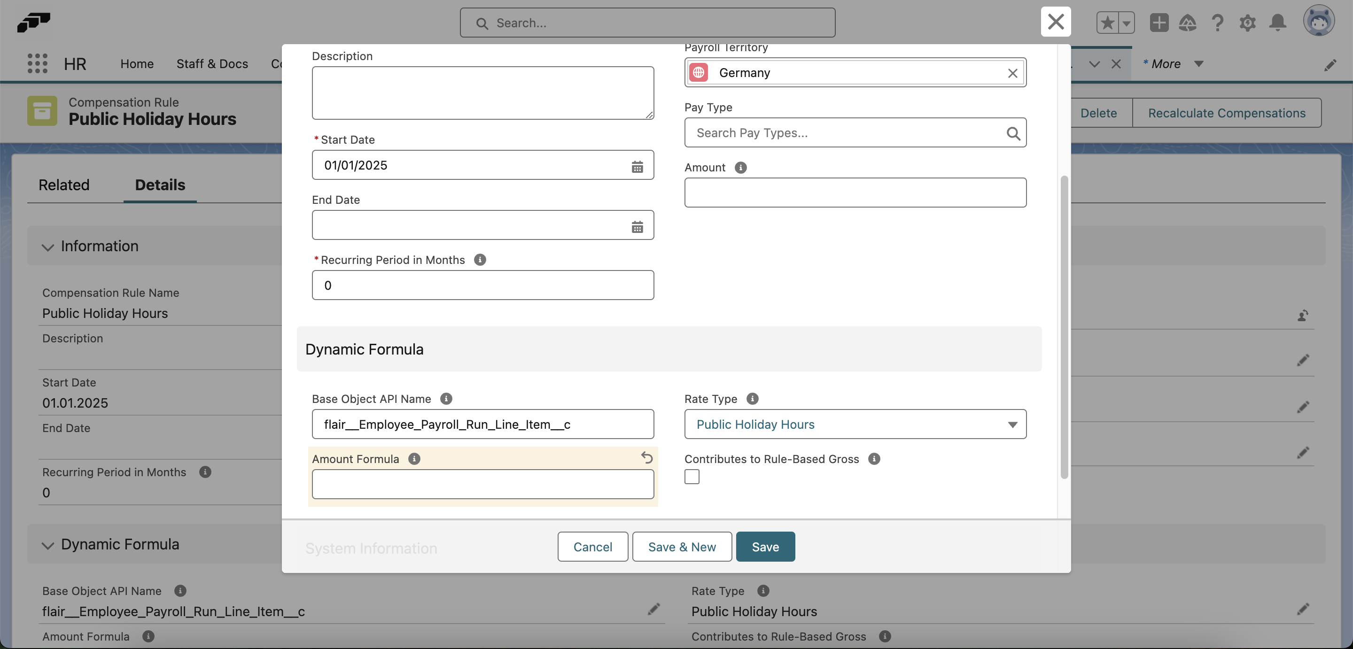Click the info icon next to Amount

coord(740,168)
